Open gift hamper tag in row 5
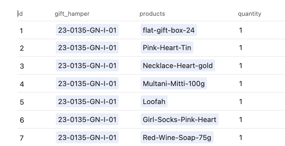285x146 pixels. (87, 102)
